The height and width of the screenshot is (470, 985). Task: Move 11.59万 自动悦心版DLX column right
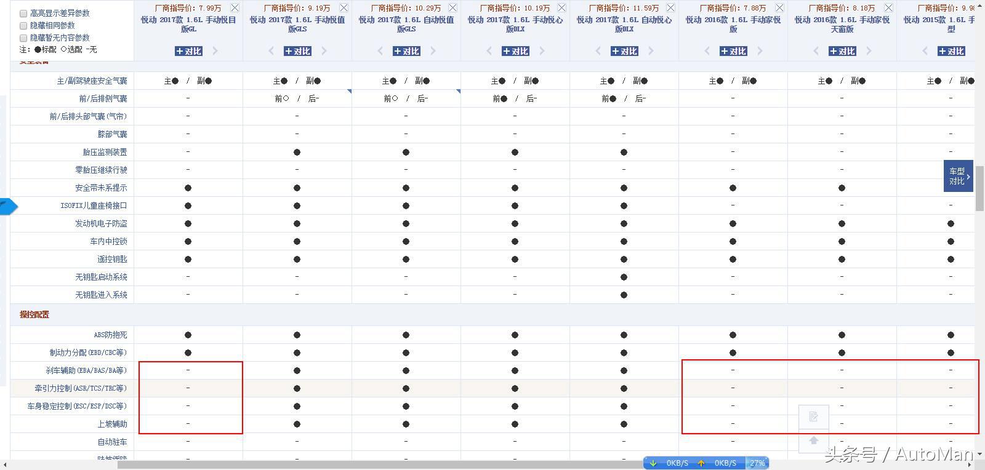click(x=651, y=51)
